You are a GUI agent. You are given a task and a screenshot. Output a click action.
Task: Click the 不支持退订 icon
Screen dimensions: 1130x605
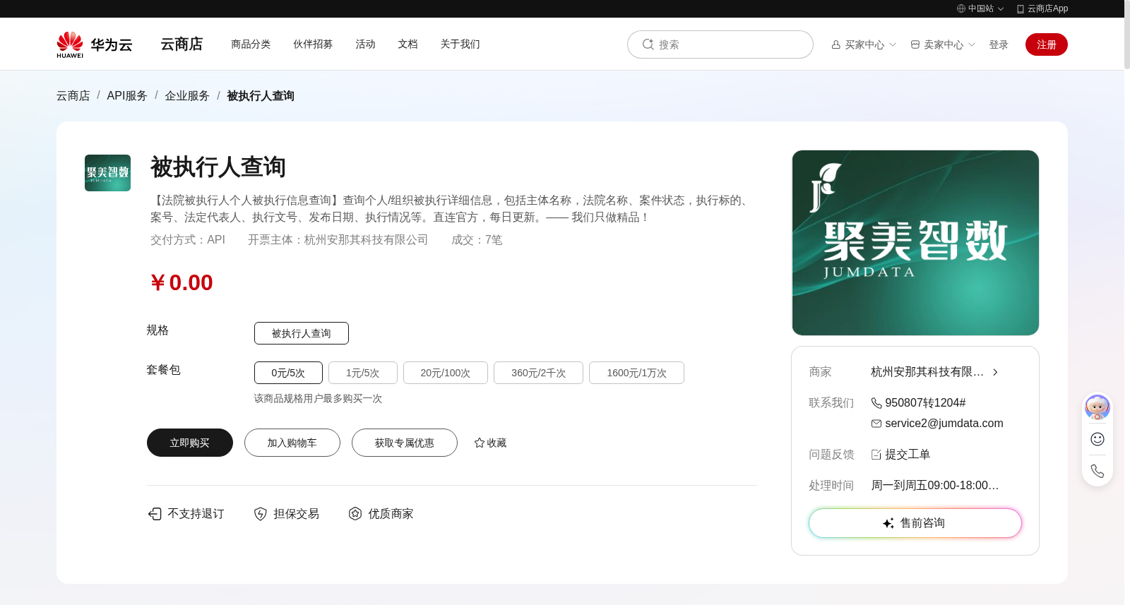[x=155, y=514]
